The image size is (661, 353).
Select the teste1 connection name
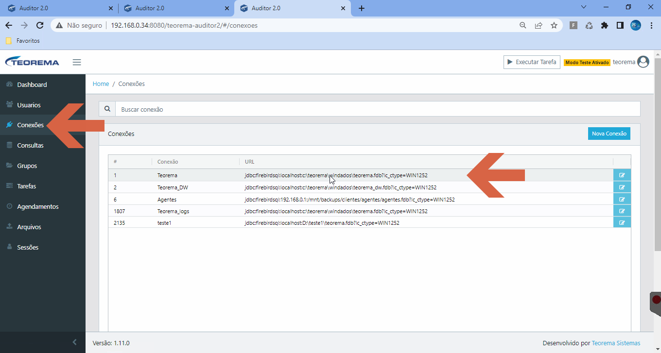165,223
